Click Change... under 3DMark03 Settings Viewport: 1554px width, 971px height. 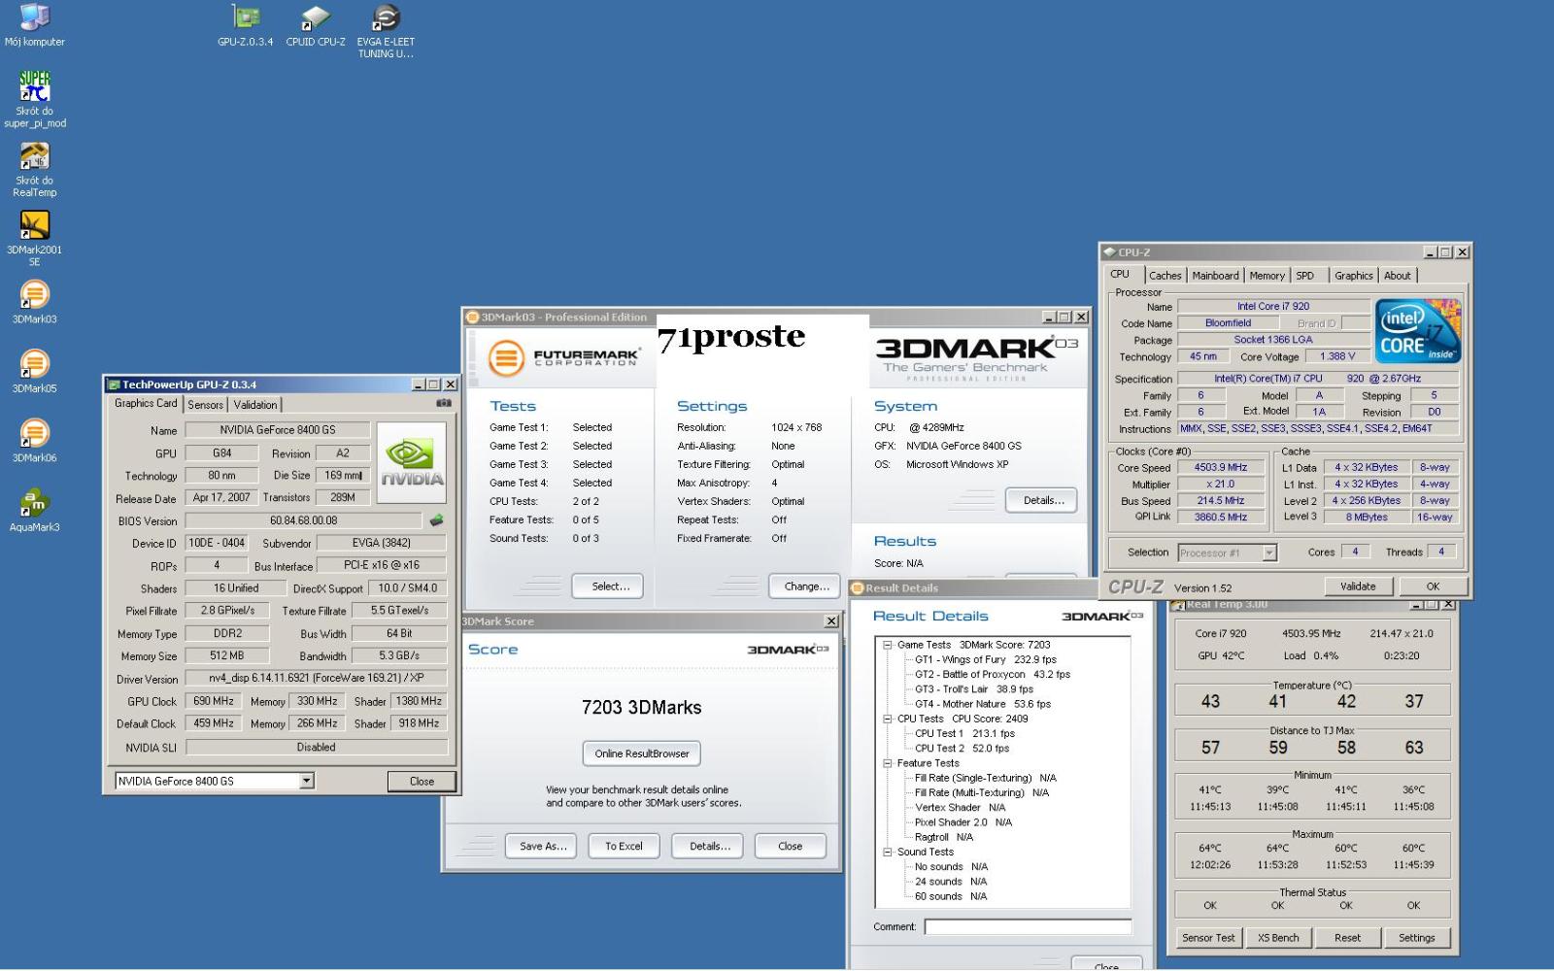(806, 586)
